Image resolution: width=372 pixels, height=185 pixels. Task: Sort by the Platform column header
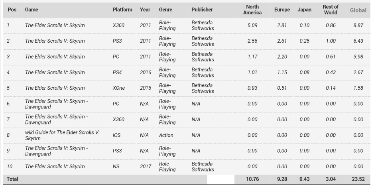122,10
